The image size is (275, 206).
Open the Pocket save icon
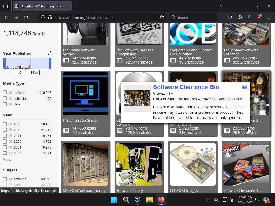point(230,17)
